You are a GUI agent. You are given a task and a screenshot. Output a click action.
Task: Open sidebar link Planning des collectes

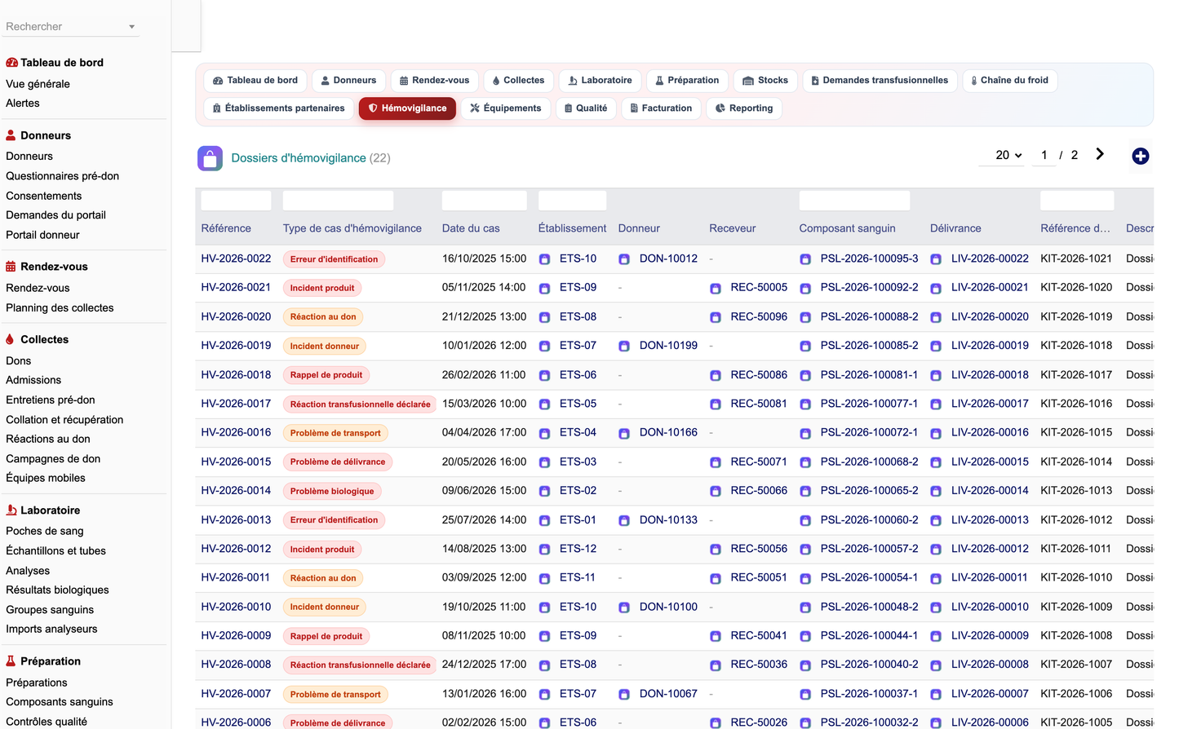point(60,308)
